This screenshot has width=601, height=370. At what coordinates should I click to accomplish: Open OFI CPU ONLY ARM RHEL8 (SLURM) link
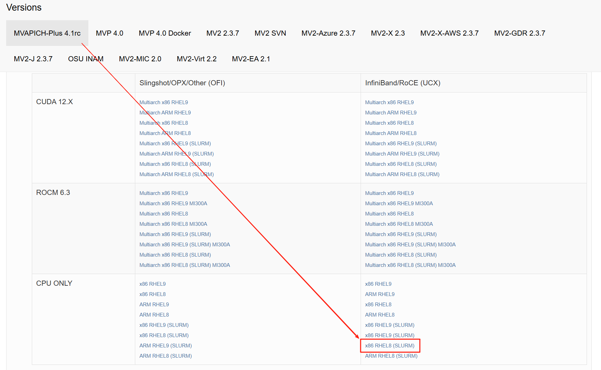coord(165,356)
